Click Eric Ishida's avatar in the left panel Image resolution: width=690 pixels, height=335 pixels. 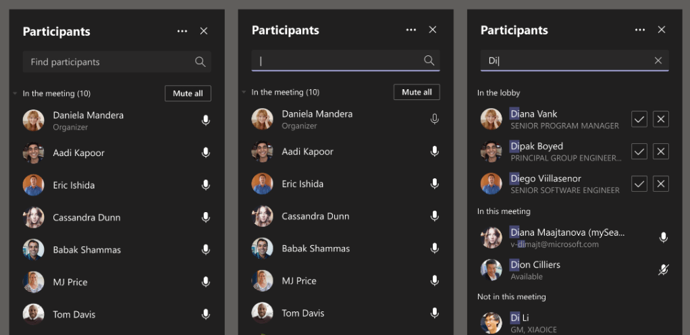click(x=33, y=185)
